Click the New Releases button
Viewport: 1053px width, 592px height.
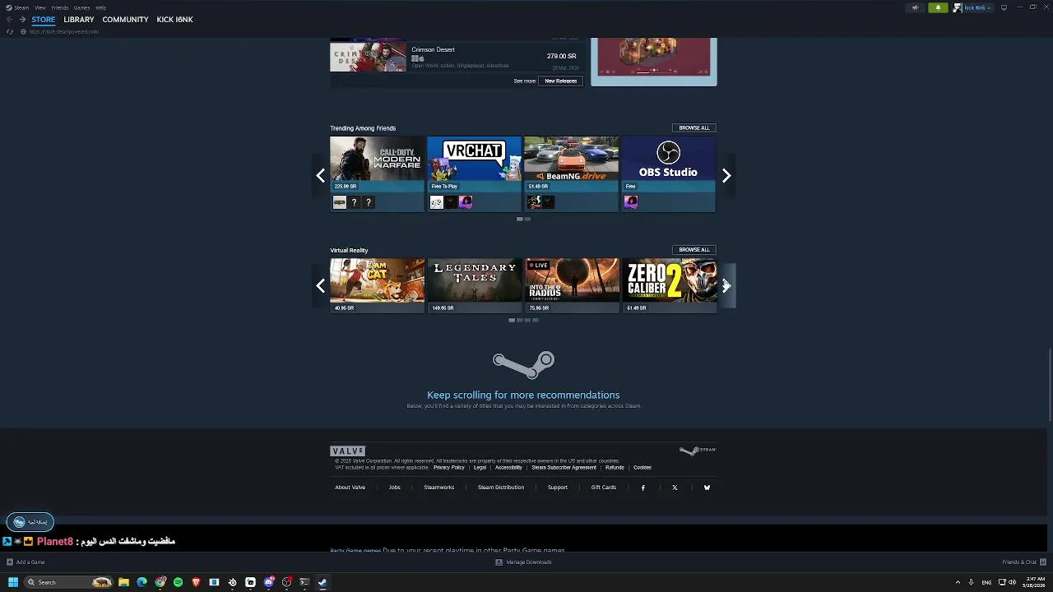pos(561,81)
